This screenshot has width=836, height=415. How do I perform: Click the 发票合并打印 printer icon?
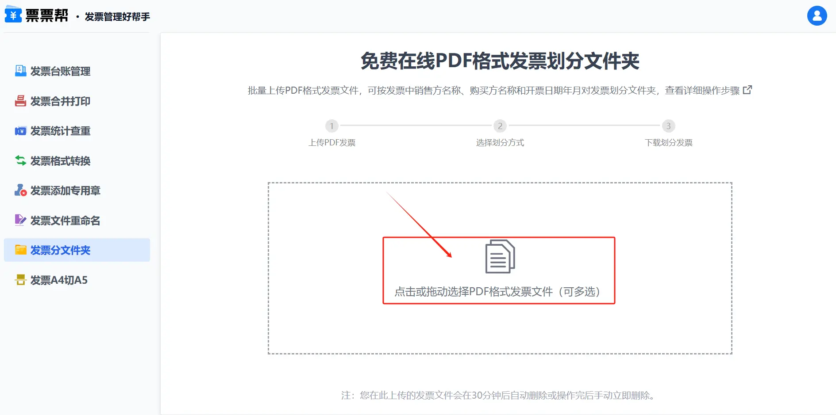[x=20, y=101]
